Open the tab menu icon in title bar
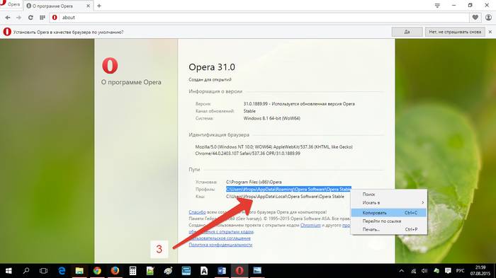The image size is (496, 278). click(437, 6)
